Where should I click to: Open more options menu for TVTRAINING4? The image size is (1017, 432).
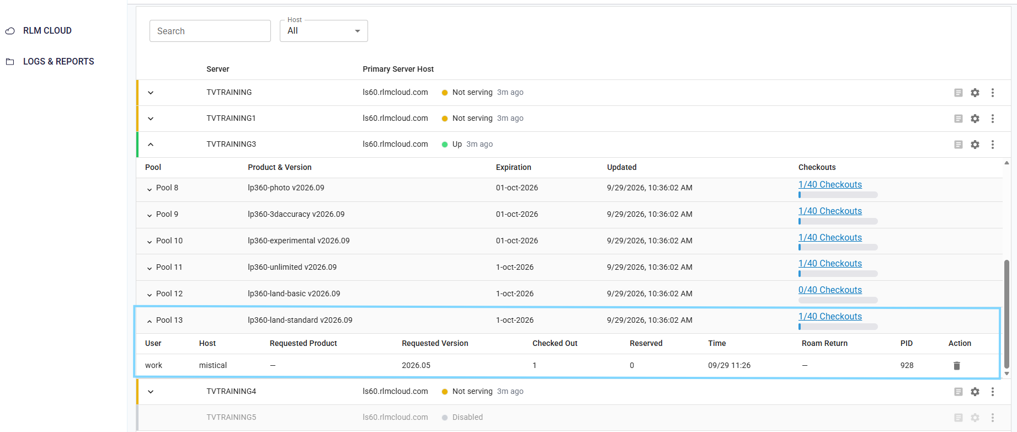coord(992,392)
